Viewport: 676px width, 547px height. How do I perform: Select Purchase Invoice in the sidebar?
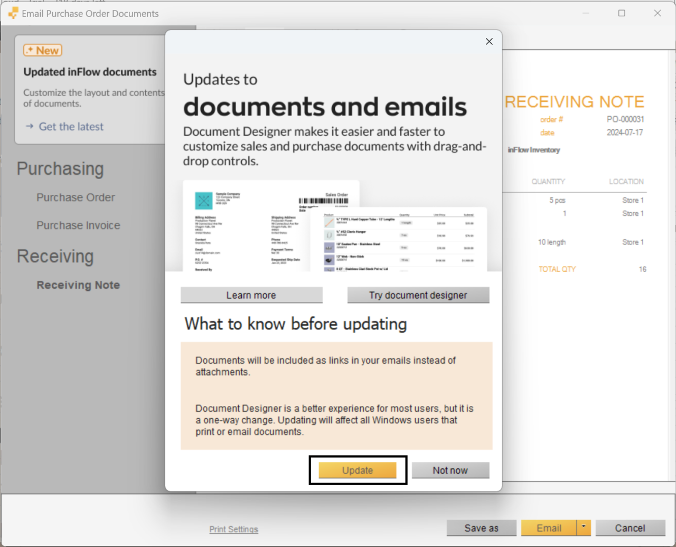(78, 225)
